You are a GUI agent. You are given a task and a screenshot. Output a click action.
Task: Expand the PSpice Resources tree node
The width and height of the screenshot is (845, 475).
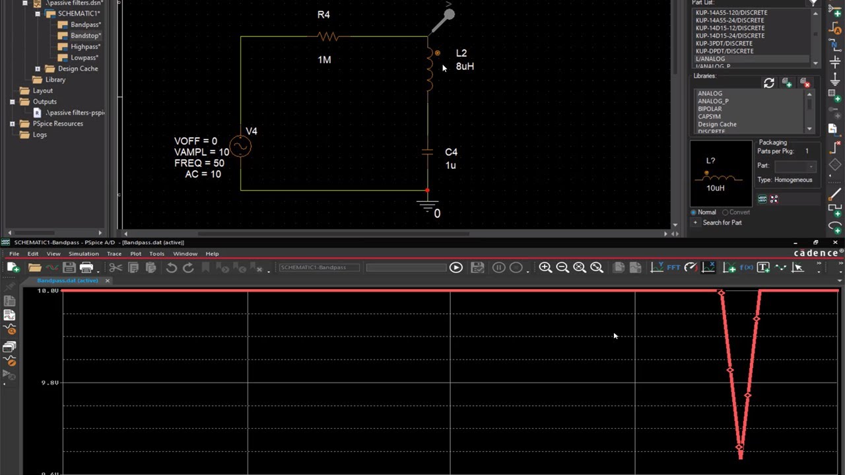13,123
